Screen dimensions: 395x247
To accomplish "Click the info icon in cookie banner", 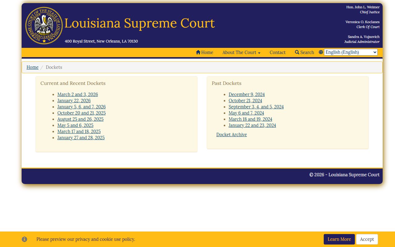I will pos(24,239).
